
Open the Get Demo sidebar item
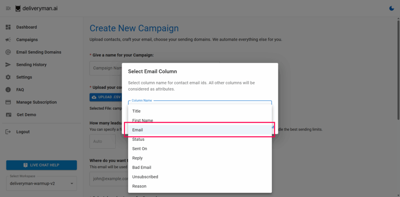[26, 115]
